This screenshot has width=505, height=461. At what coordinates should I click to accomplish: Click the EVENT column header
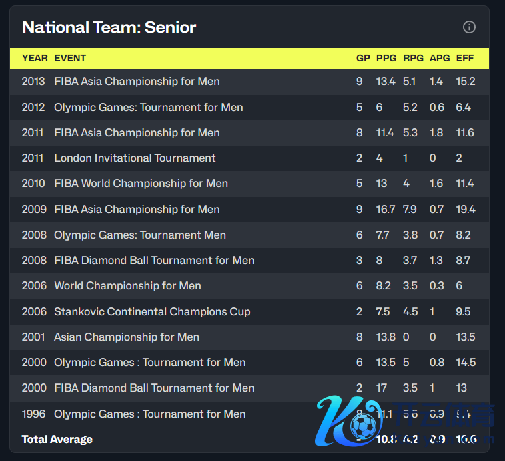(70, 58)
